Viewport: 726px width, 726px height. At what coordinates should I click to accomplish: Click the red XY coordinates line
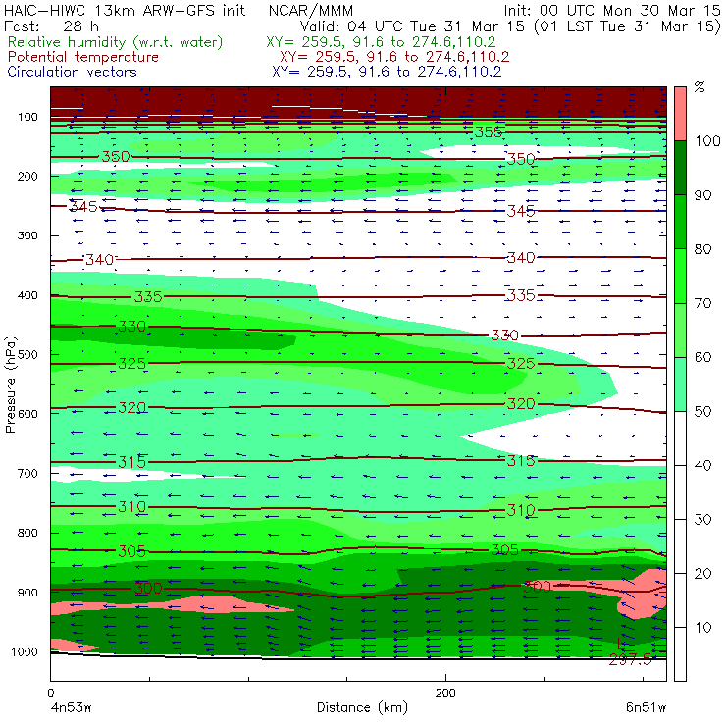(x=394, y=57)
